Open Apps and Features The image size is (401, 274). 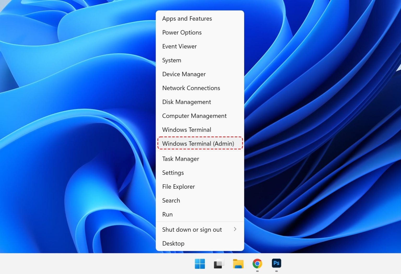(x=187, y=19)
